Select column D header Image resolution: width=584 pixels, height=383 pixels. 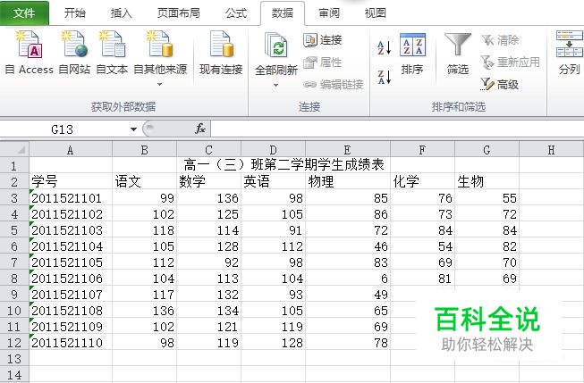click(274, 150)
